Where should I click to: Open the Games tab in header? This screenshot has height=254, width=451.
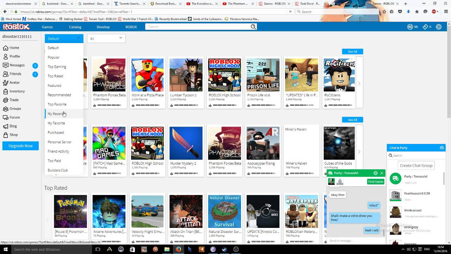pyautogui.click(x=47, y=27)
